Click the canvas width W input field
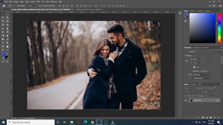Image resolution: width=223 pixels, height=125 pixels. point(196,59)
